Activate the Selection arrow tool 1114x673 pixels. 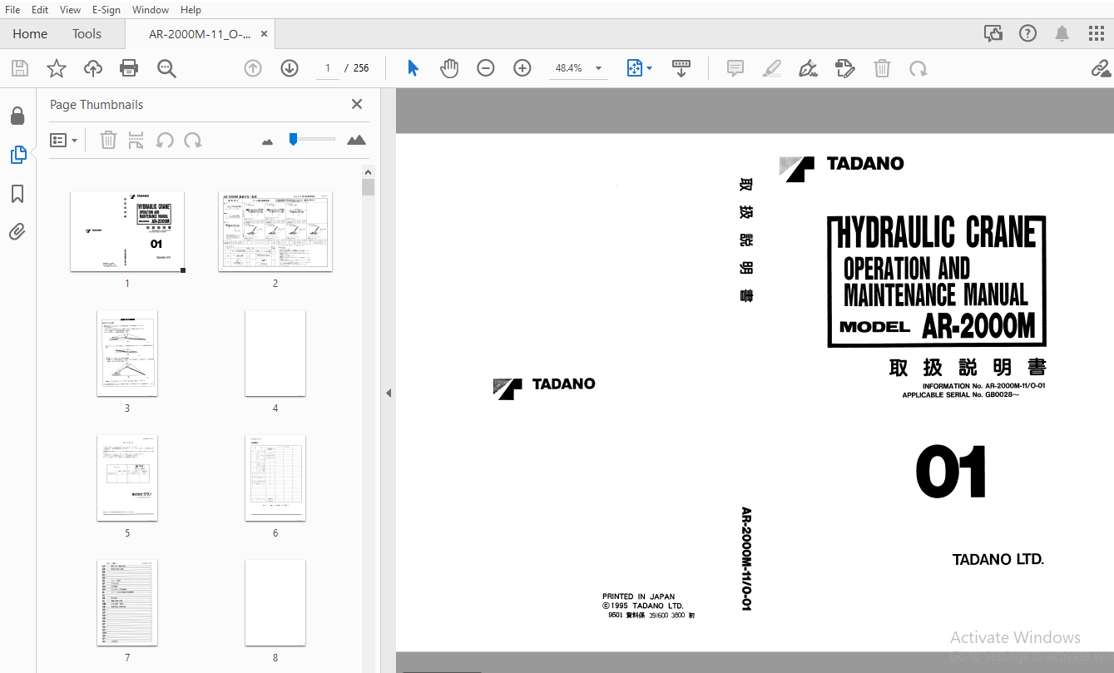tap(413, 68)
